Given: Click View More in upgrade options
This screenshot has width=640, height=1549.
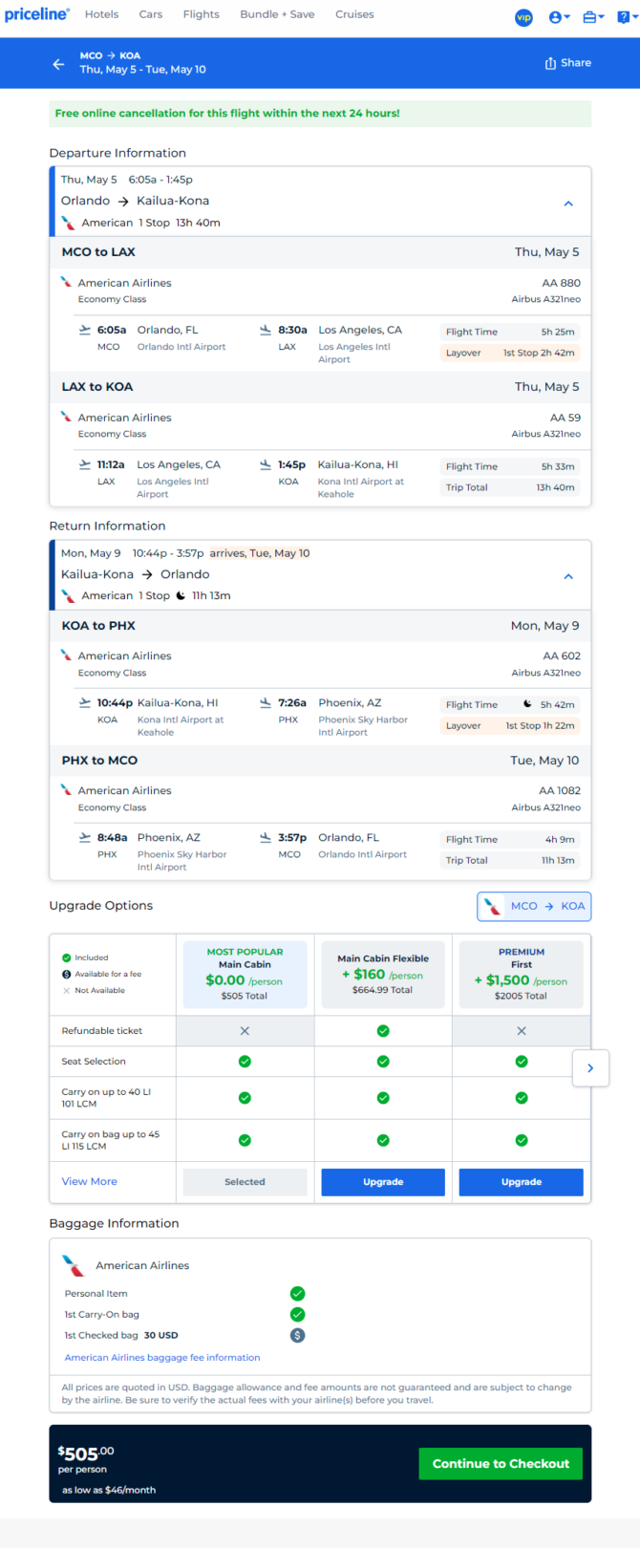Looking at the screenshot, I should pos(90,1182).
